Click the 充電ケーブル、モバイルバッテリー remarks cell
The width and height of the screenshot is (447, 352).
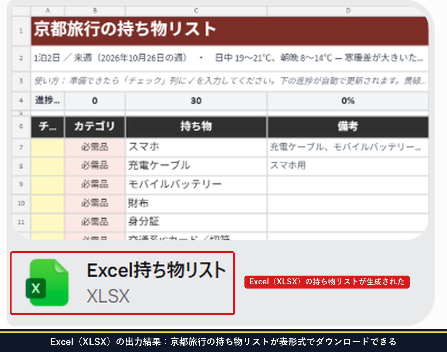[x=348, y=147]
